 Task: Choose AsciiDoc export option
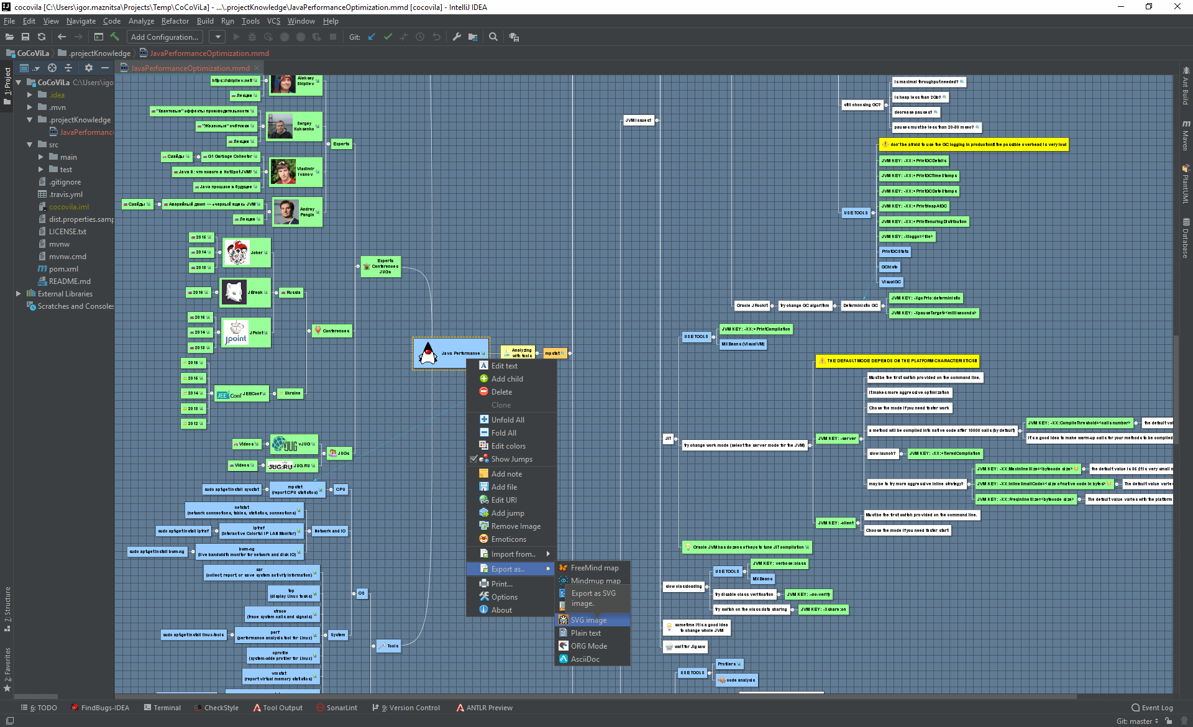592,659
